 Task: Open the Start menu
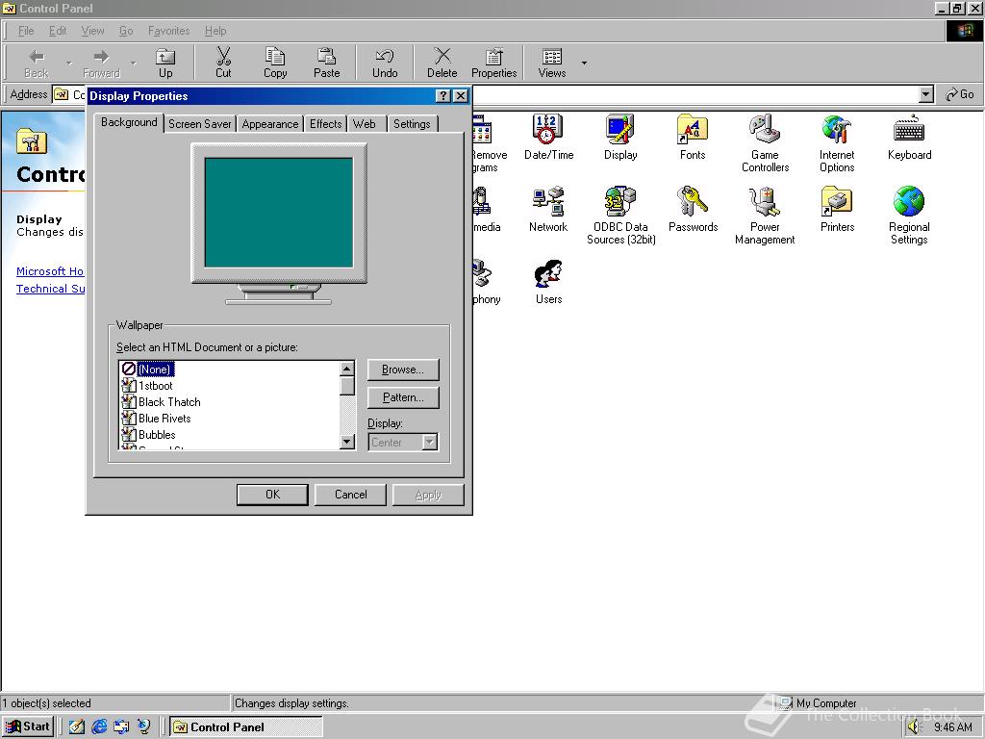[x=28, y=726]
